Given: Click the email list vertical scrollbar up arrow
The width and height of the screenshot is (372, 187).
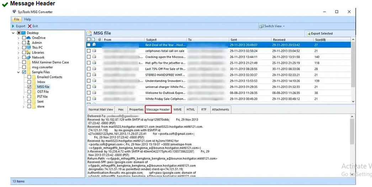Looking at the screenshot, I should (x=353, y=40).
